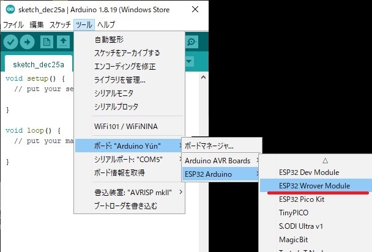The height and width of the screenshot is (252, 372).
Task: Click the Upload arrow toolbar icon
Action: [28, 42]
